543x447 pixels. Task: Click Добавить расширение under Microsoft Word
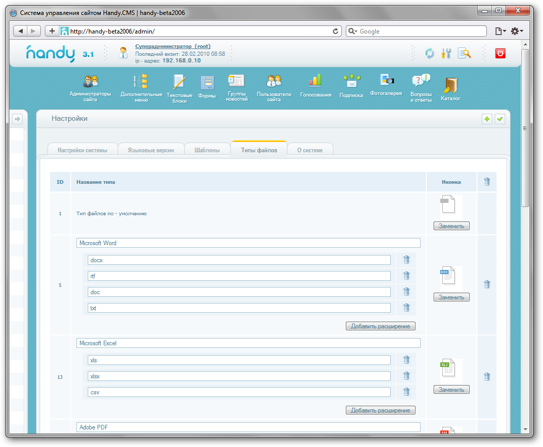pyautogui.click(x=380, y=326)
